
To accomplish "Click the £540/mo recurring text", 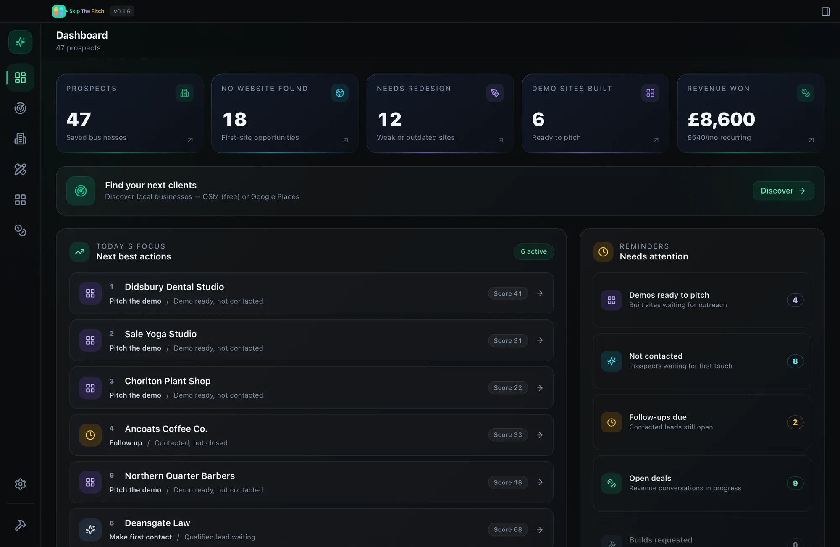I will point(719,138).
